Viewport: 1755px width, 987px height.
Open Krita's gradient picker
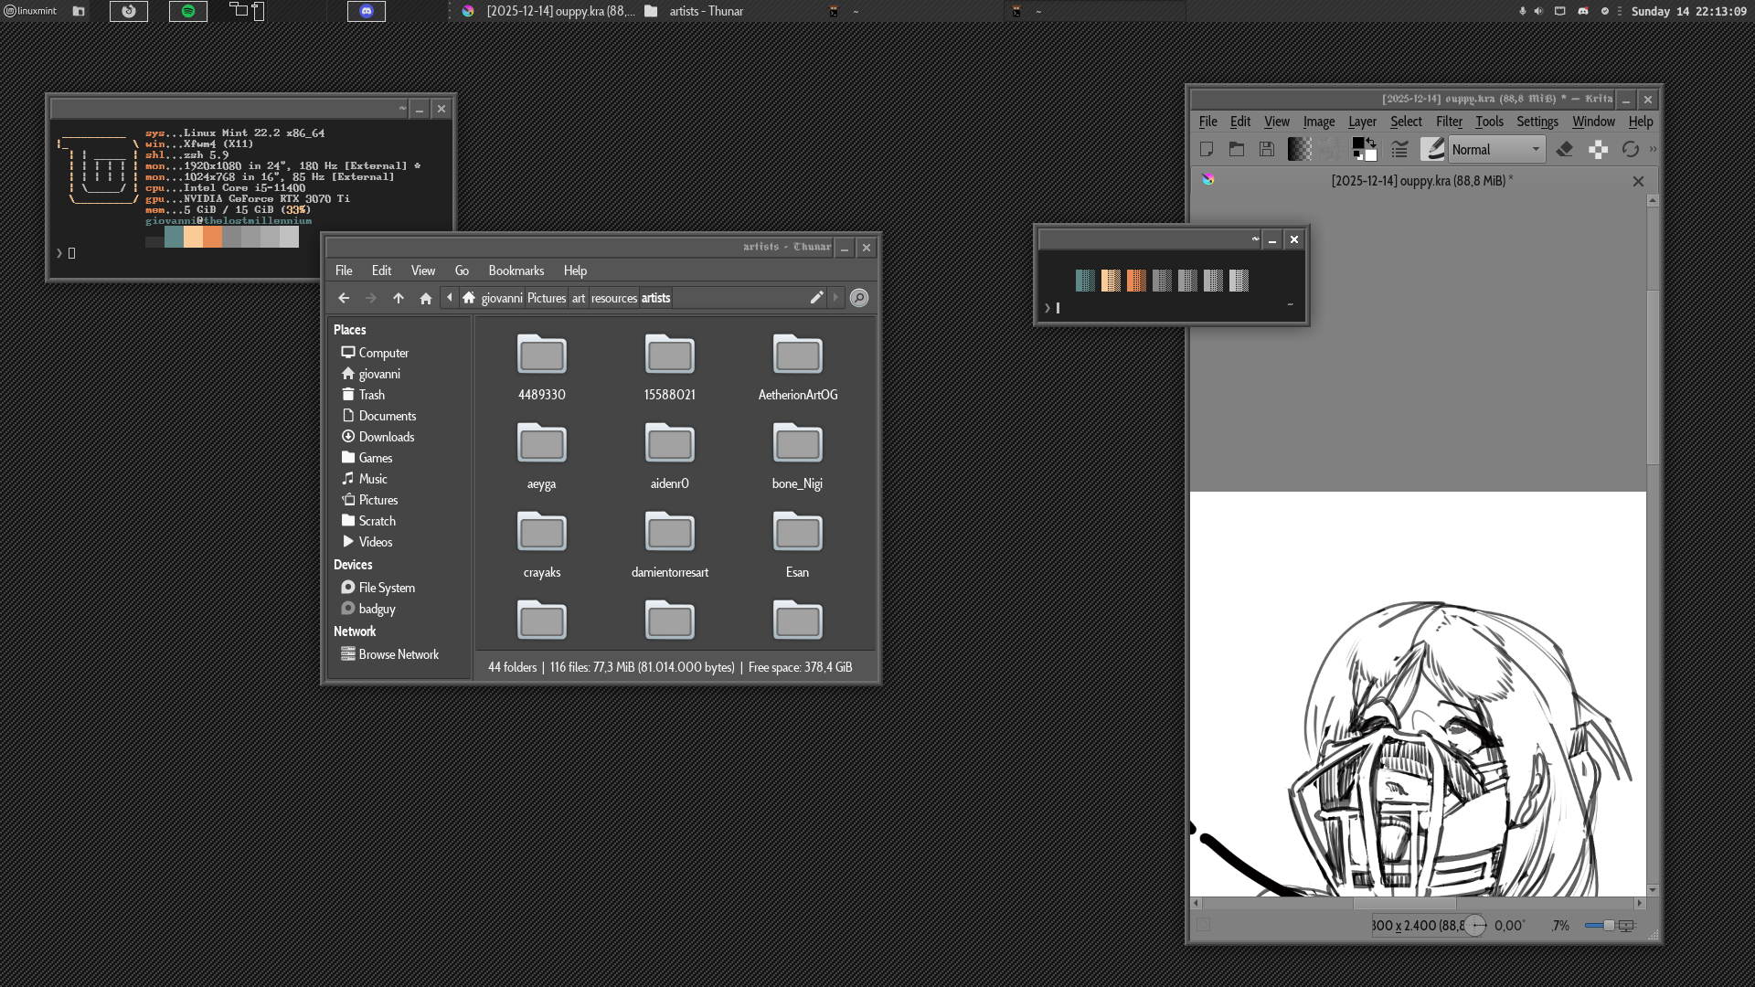coord(1300,149)
